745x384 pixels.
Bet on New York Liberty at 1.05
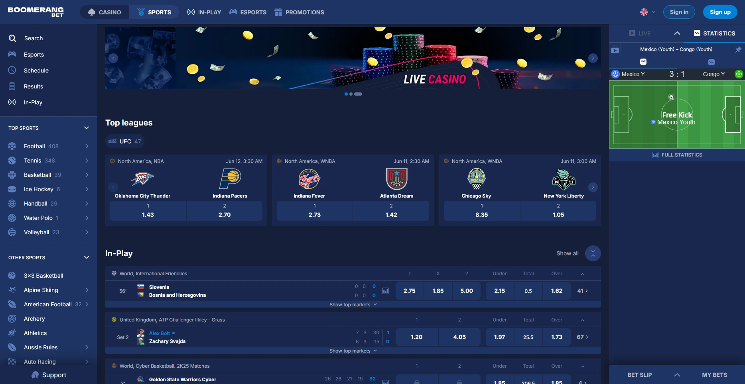pyautogui.click(x=558, y=211)
